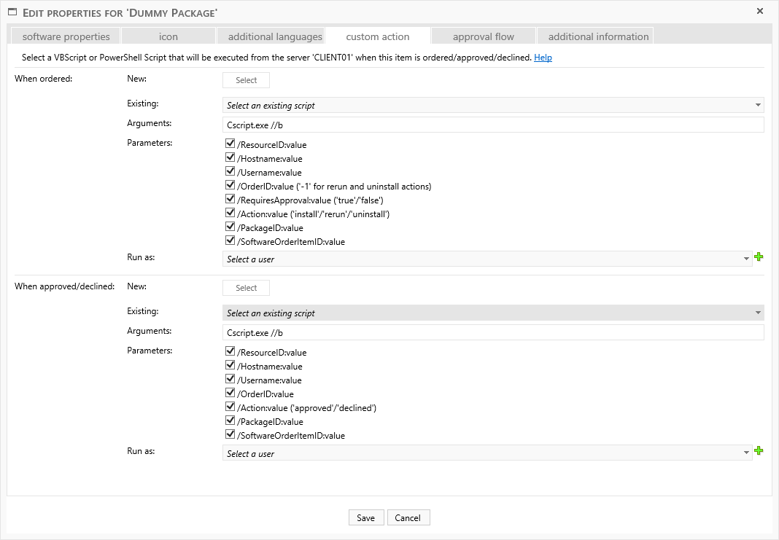
Task: Click the Save button
Action: tap(365, 517)
